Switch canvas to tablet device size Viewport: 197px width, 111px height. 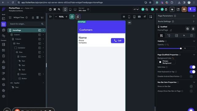coord(70,10)
